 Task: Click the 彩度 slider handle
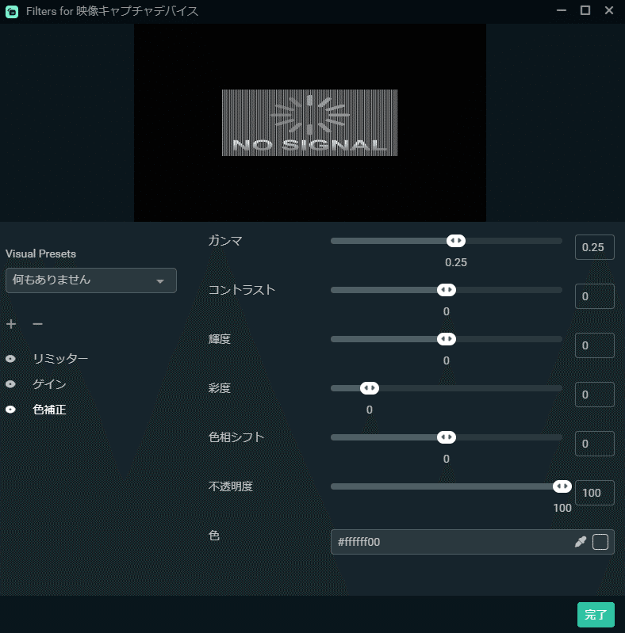(370, 388)
